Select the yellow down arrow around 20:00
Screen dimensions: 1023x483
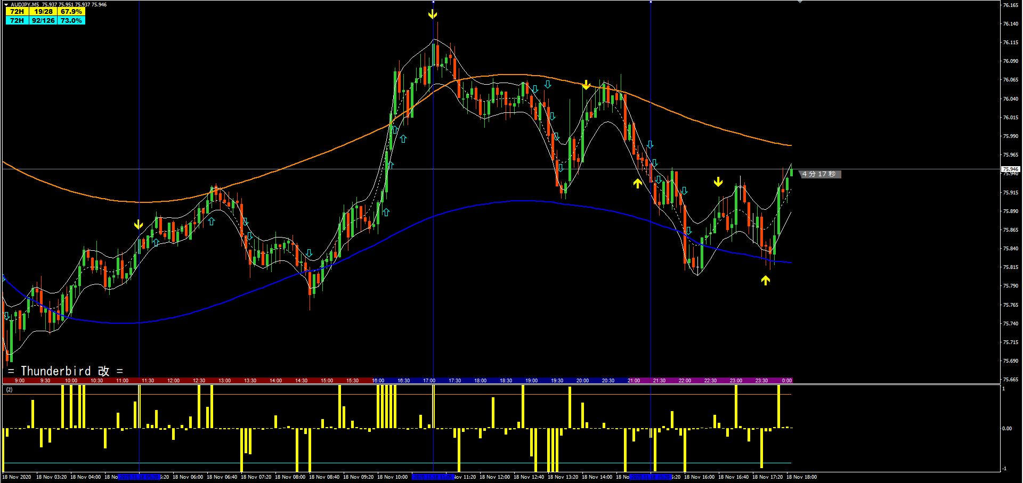(586, 84)
